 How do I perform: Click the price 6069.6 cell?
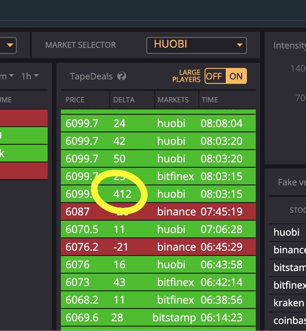82,317
